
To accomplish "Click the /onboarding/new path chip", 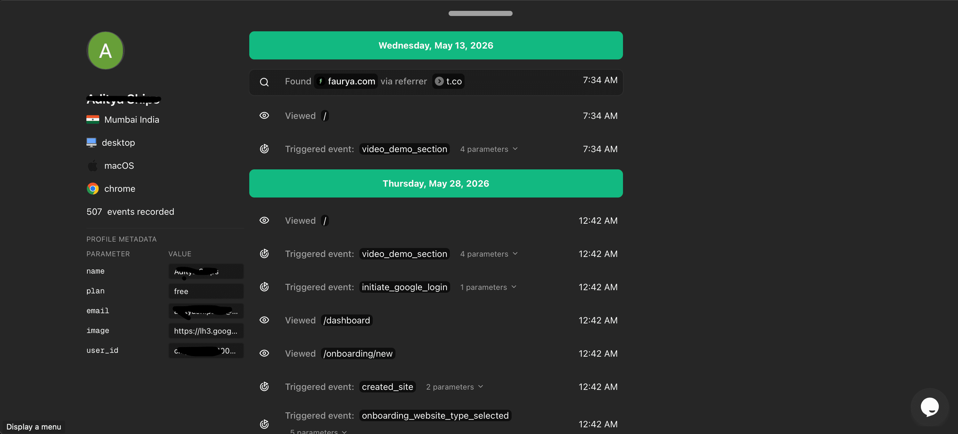I will pos(358,353).
